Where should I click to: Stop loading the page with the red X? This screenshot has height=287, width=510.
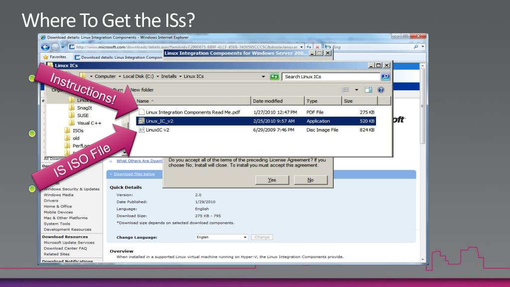click(317, 47)
